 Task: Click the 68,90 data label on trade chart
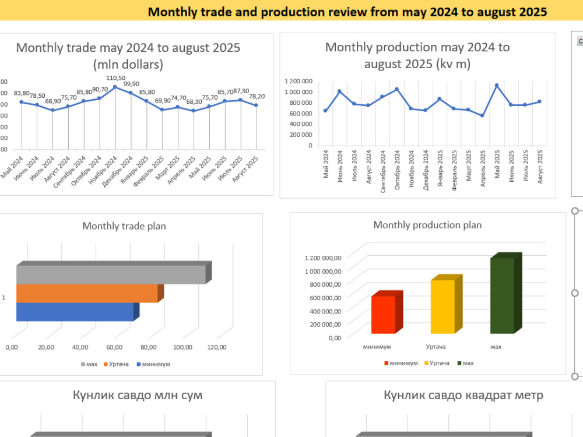(x=53, y=101)
